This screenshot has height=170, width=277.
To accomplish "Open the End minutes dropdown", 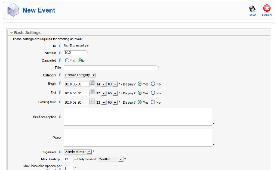I will (x=112, y=93).
